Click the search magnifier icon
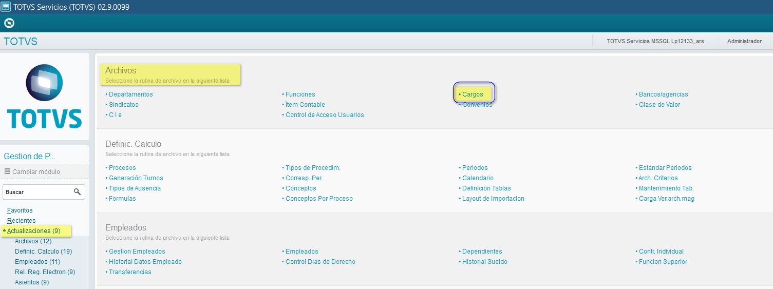Viewport: 773px width, 289px height. 77,191
